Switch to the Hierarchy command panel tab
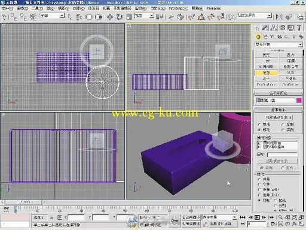The height and width of the screenshot is (230, 306). click(x=274, y=28)
